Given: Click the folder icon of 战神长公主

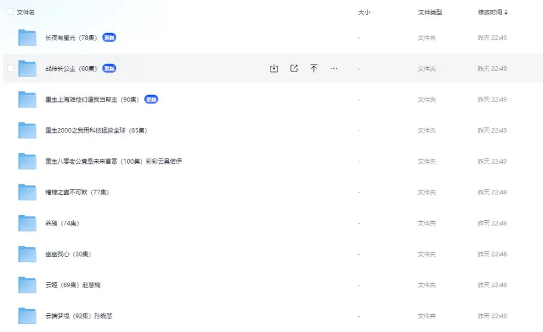Looking at the screenshot, I should click(x=27, y=68).
